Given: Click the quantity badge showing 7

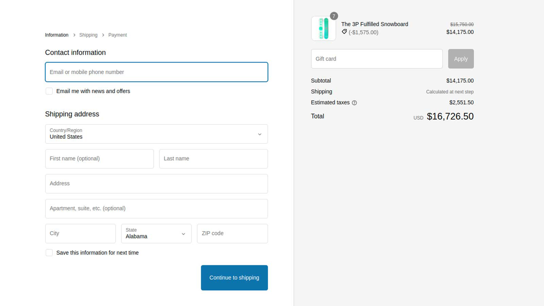Looking at the screenshot, I should tap(334, 16).
